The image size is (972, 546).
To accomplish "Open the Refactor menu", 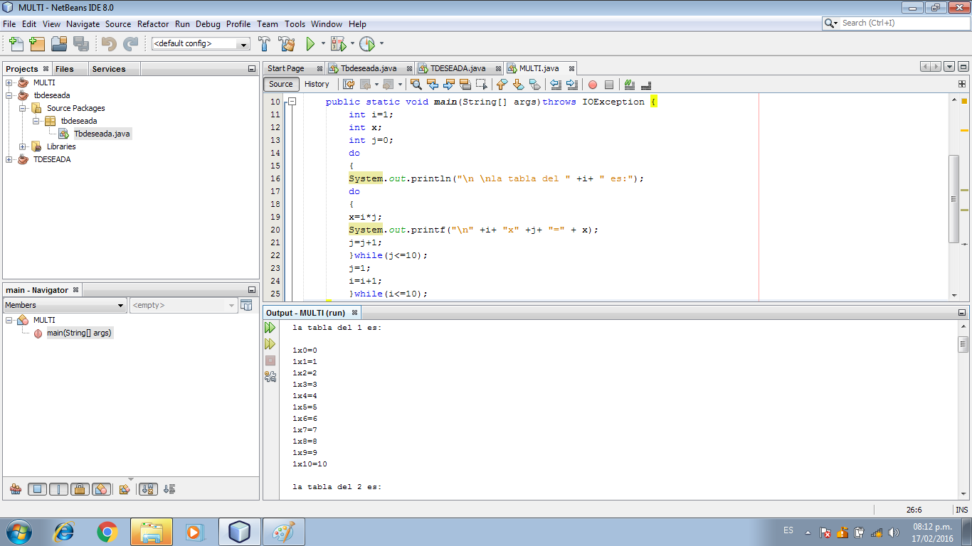I will 152,23.
